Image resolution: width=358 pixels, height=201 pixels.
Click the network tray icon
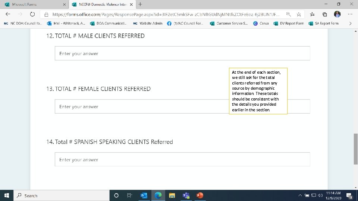pos(314,195)
